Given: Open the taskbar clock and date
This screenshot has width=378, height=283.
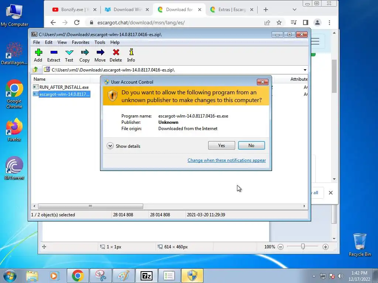Looking at the screenshot, I should click(359, 276).
